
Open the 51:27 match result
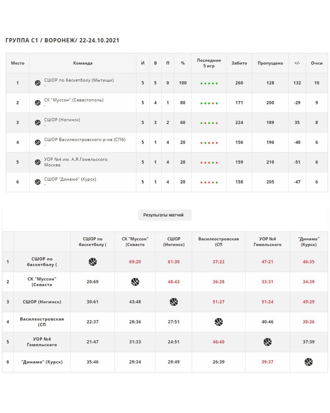click(x=218, y=302)
